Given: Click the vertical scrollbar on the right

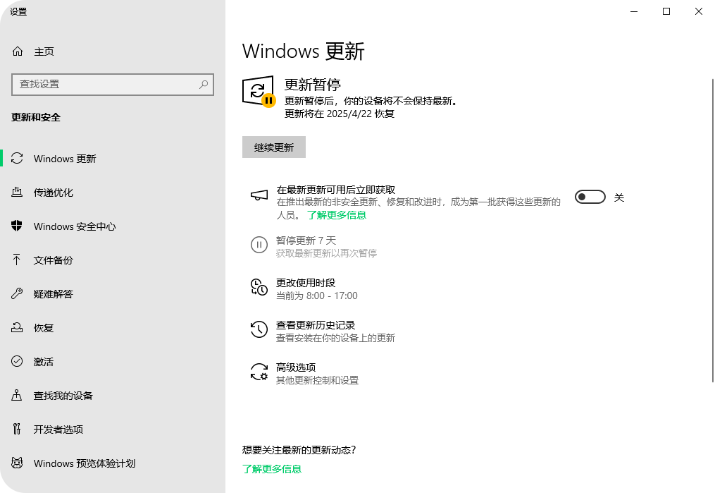Looking at the screenshot, I should (713, 231).
